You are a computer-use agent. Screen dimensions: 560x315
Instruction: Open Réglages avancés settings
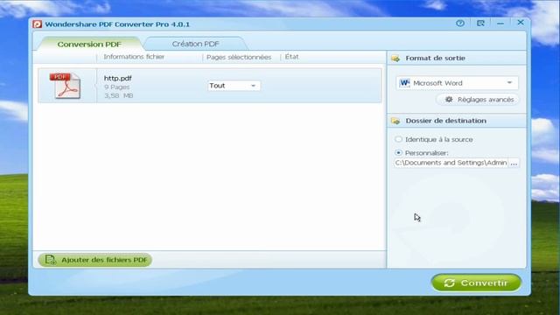coord(478,100)
